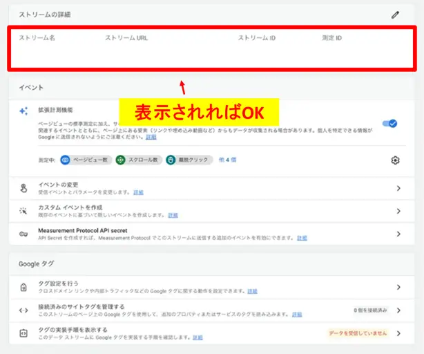Click the green scroll icon on the スクロール数 chip
Viewport: 424px width, 354px height.
pyautogui.click(x=120, y=160)
